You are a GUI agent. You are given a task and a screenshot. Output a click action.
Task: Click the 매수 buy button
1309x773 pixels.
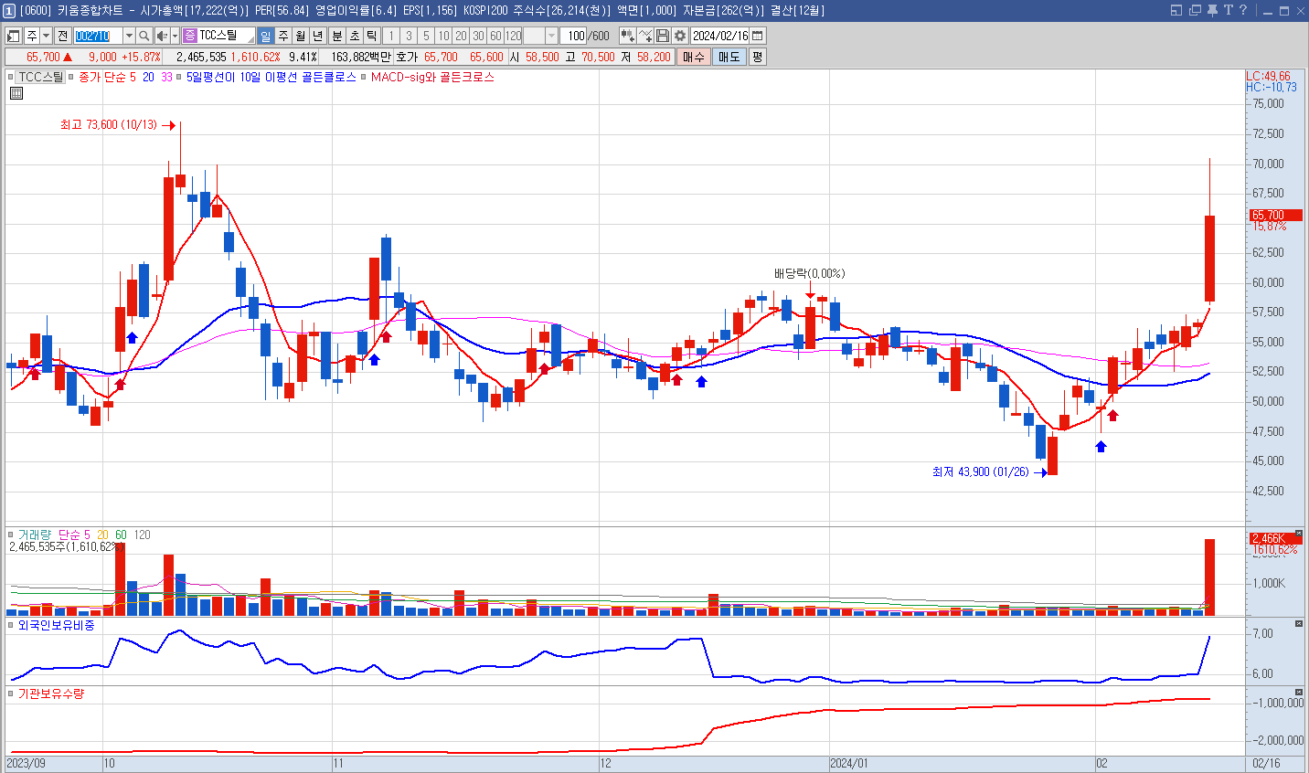[x=694, y=57]
